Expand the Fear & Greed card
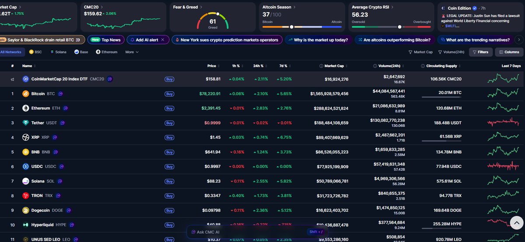The image size is (525, 242). point(188,7)
